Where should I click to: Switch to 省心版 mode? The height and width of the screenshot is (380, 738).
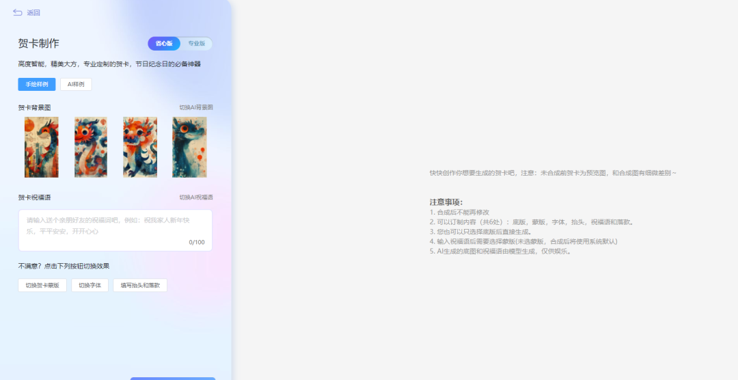(164, 43)
